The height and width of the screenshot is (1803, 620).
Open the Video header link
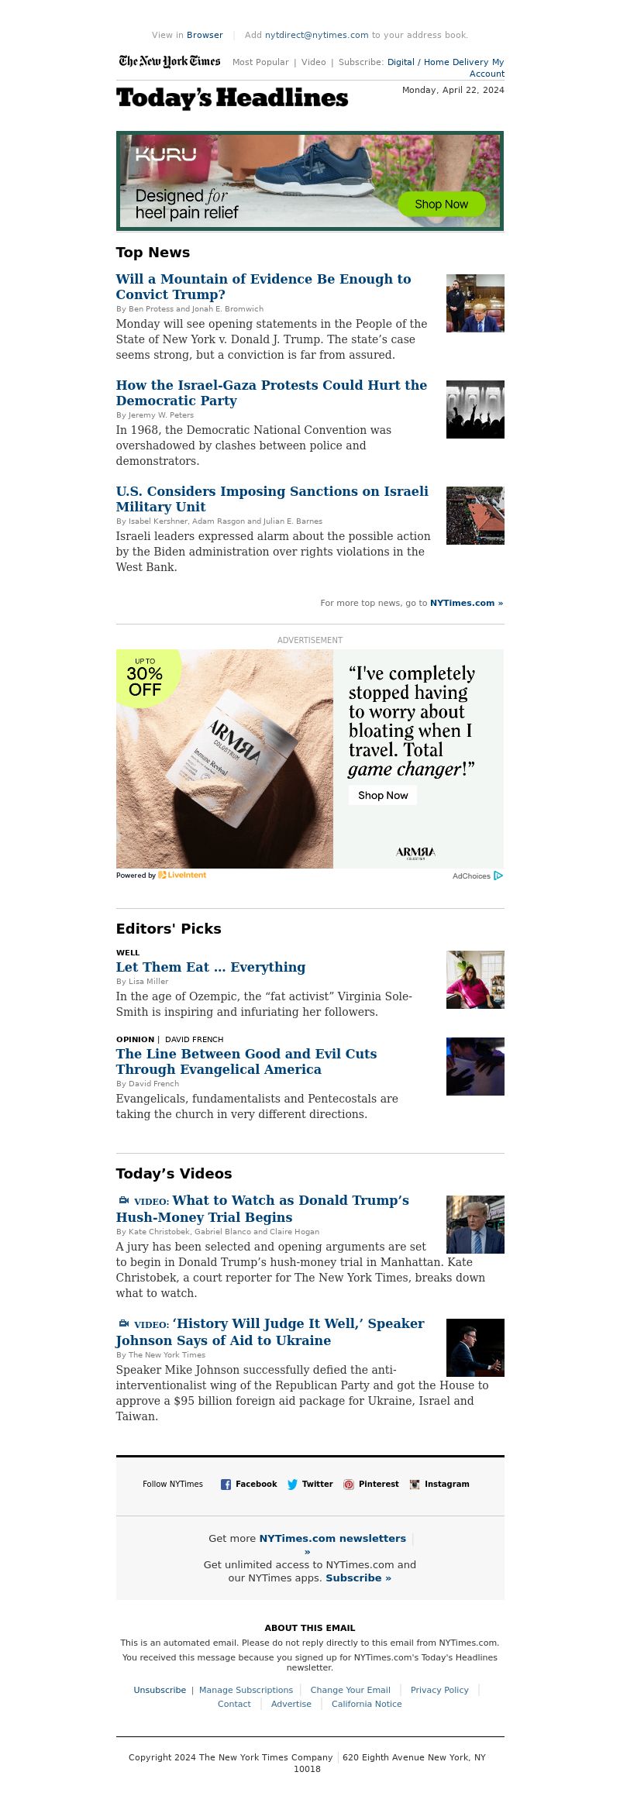314,62
